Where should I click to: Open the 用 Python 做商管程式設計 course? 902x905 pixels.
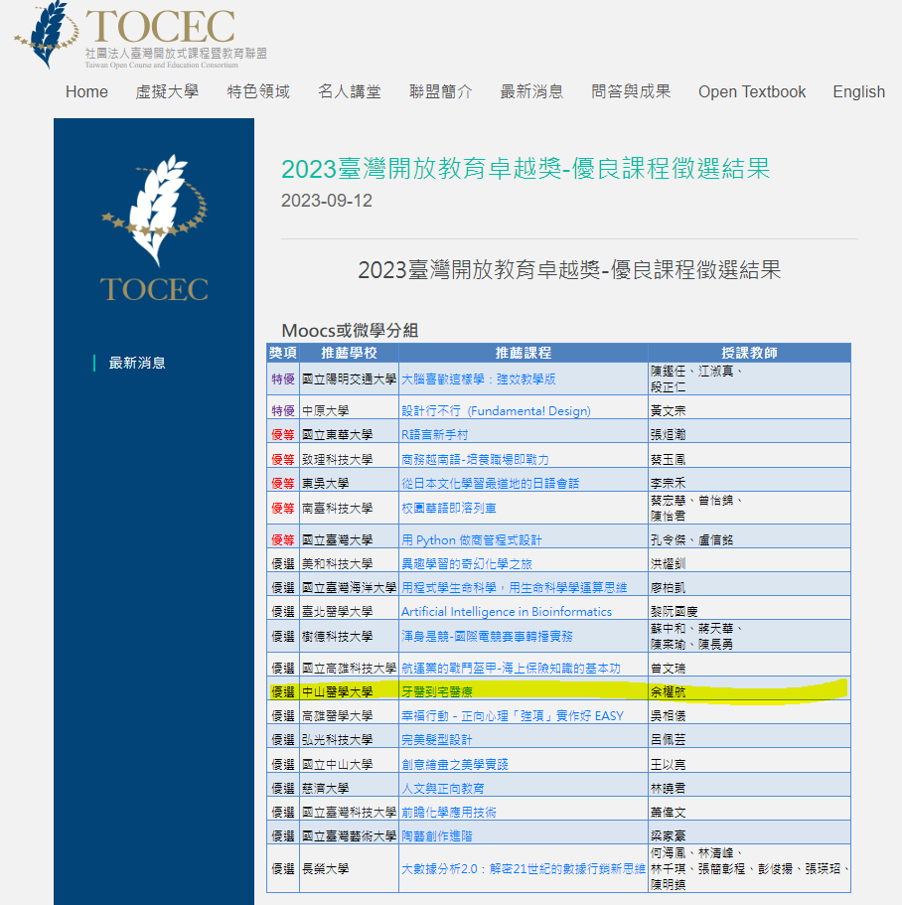coord(471,539)
